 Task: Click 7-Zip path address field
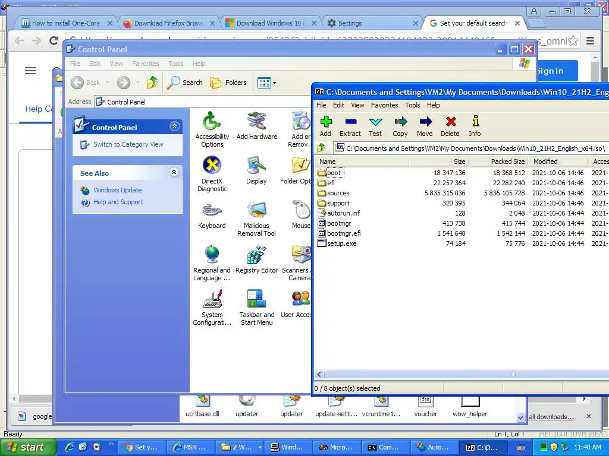click(x=470, y=148)
